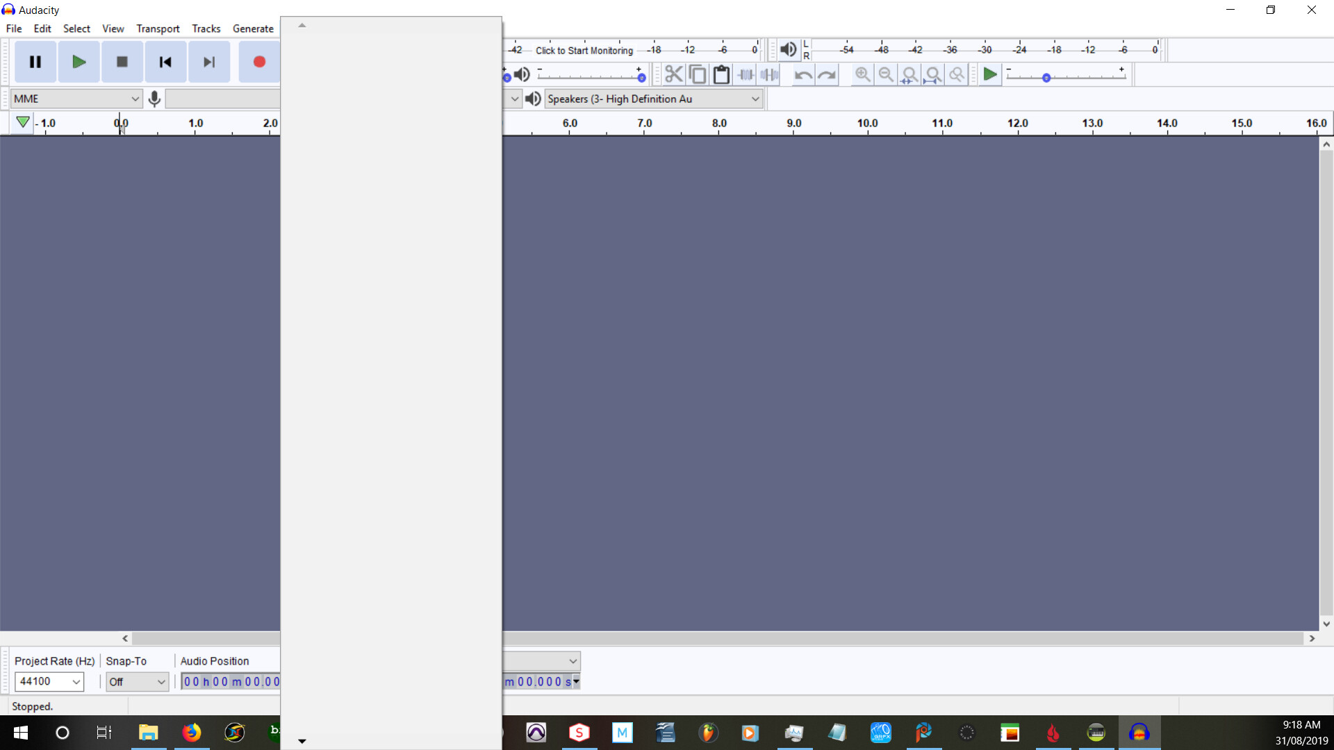Click to Start Monitoring in record meter
Screen dimensions: 1334x750
coord(584,50)
